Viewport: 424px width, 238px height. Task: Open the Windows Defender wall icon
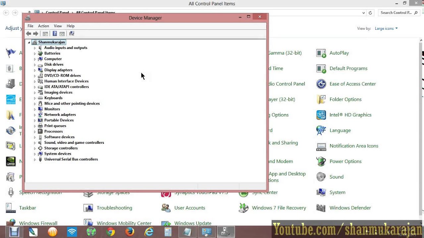coord(321,208)
